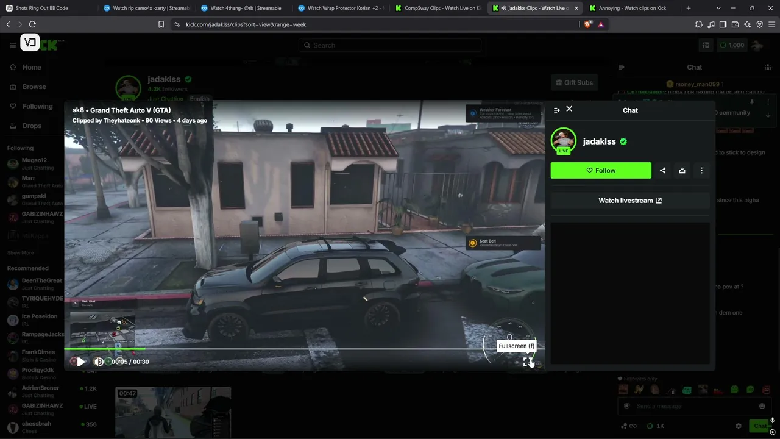Screen dimensions: 780x439
Task: Switch to Shots Ring Out BB Code tab
Action: click(x=49, y=8)
